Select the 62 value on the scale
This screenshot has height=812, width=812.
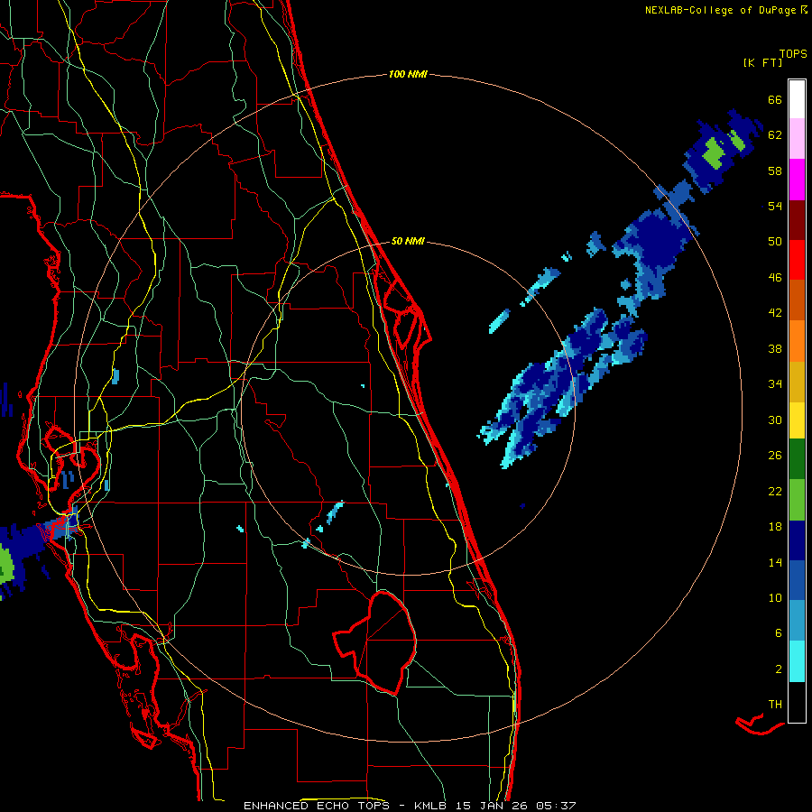tap(775, 135)
